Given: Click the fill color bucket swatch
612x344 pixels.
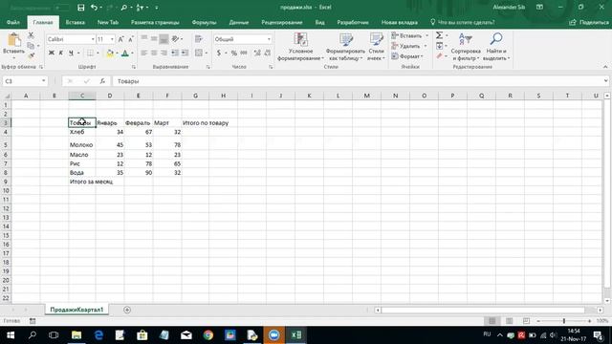Looking at the screenshot, I should click(x=110, y=54).
